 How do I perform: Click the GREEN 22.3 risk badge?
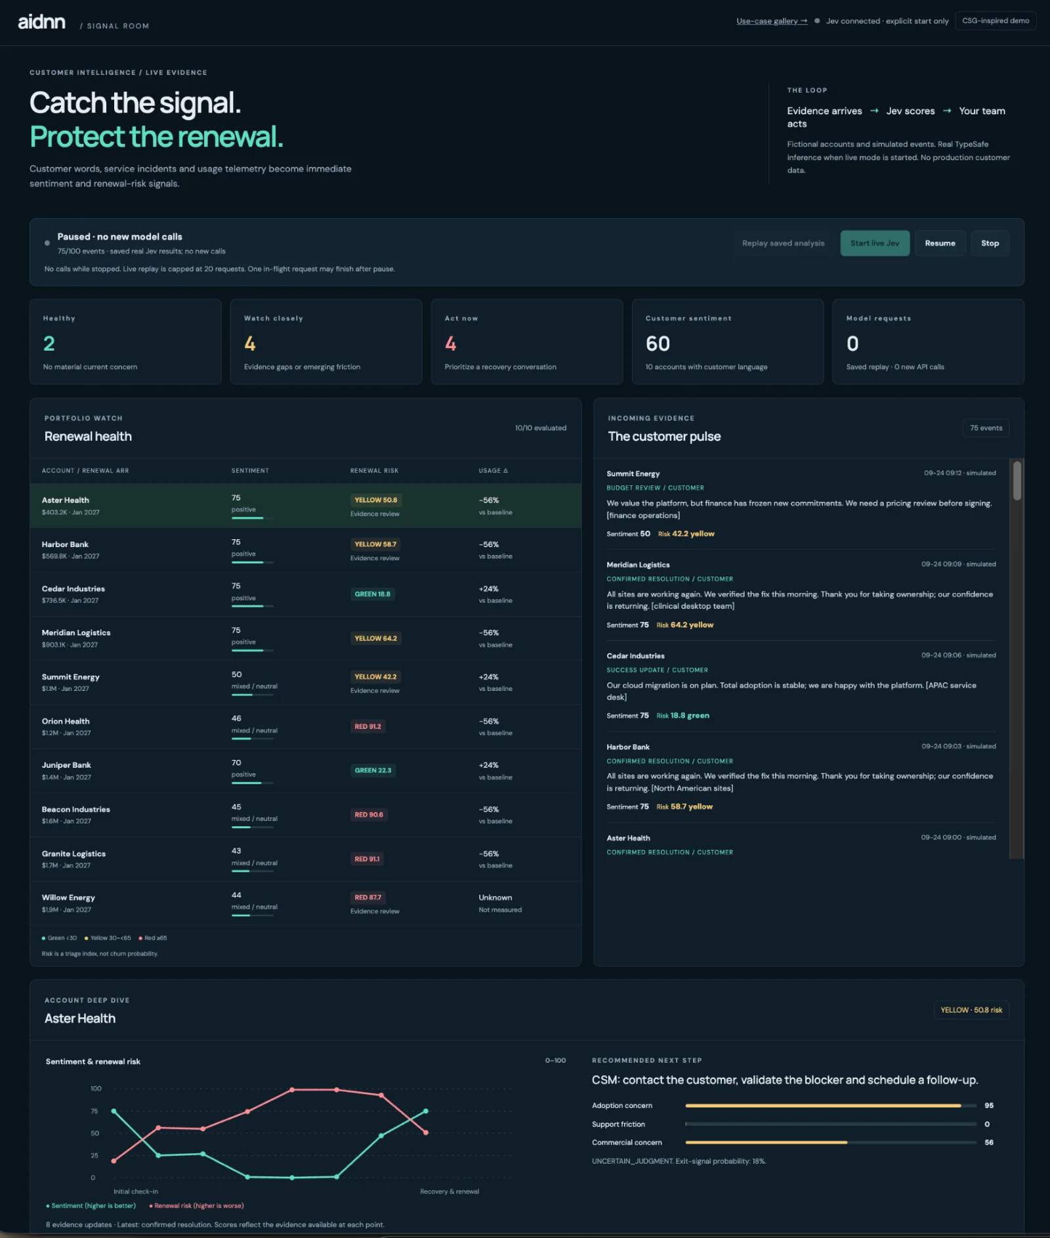[373, 770]
